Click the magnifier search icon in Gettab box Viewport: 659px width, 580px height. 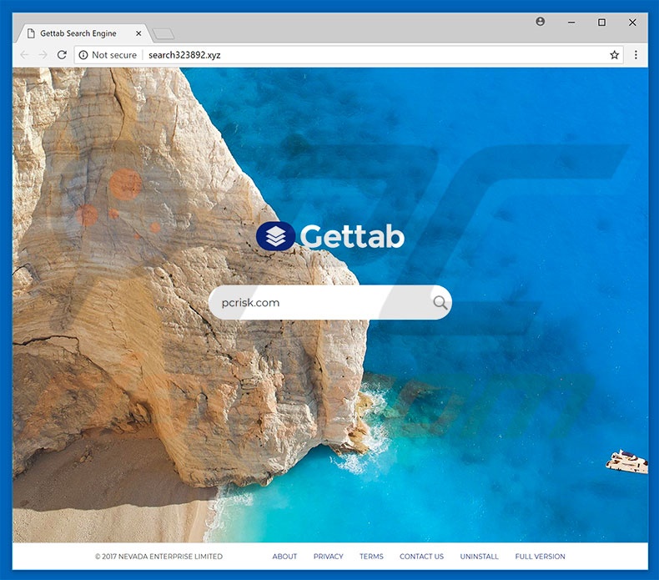click(x=440, y=302)
